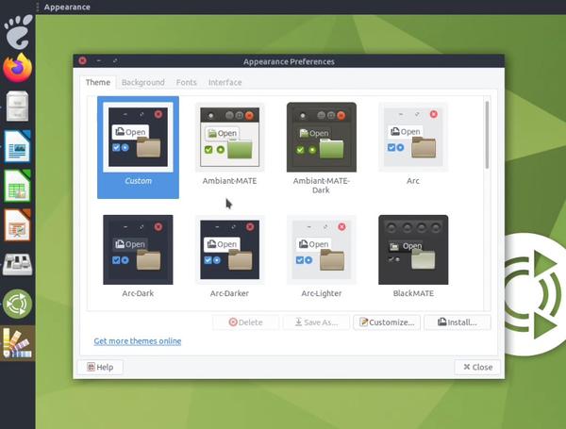The height and width of the screenshot is (429, 566).
Task: Minimize the Appearance Preferences window
Action: point(98,60)
